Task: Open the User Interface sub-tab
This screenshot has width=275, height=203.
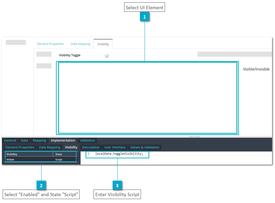Action: tap(115, 147)
